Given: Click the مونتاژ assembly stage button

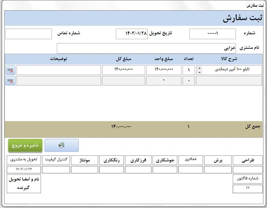Looking at the screenshot, I should point(84,160).
